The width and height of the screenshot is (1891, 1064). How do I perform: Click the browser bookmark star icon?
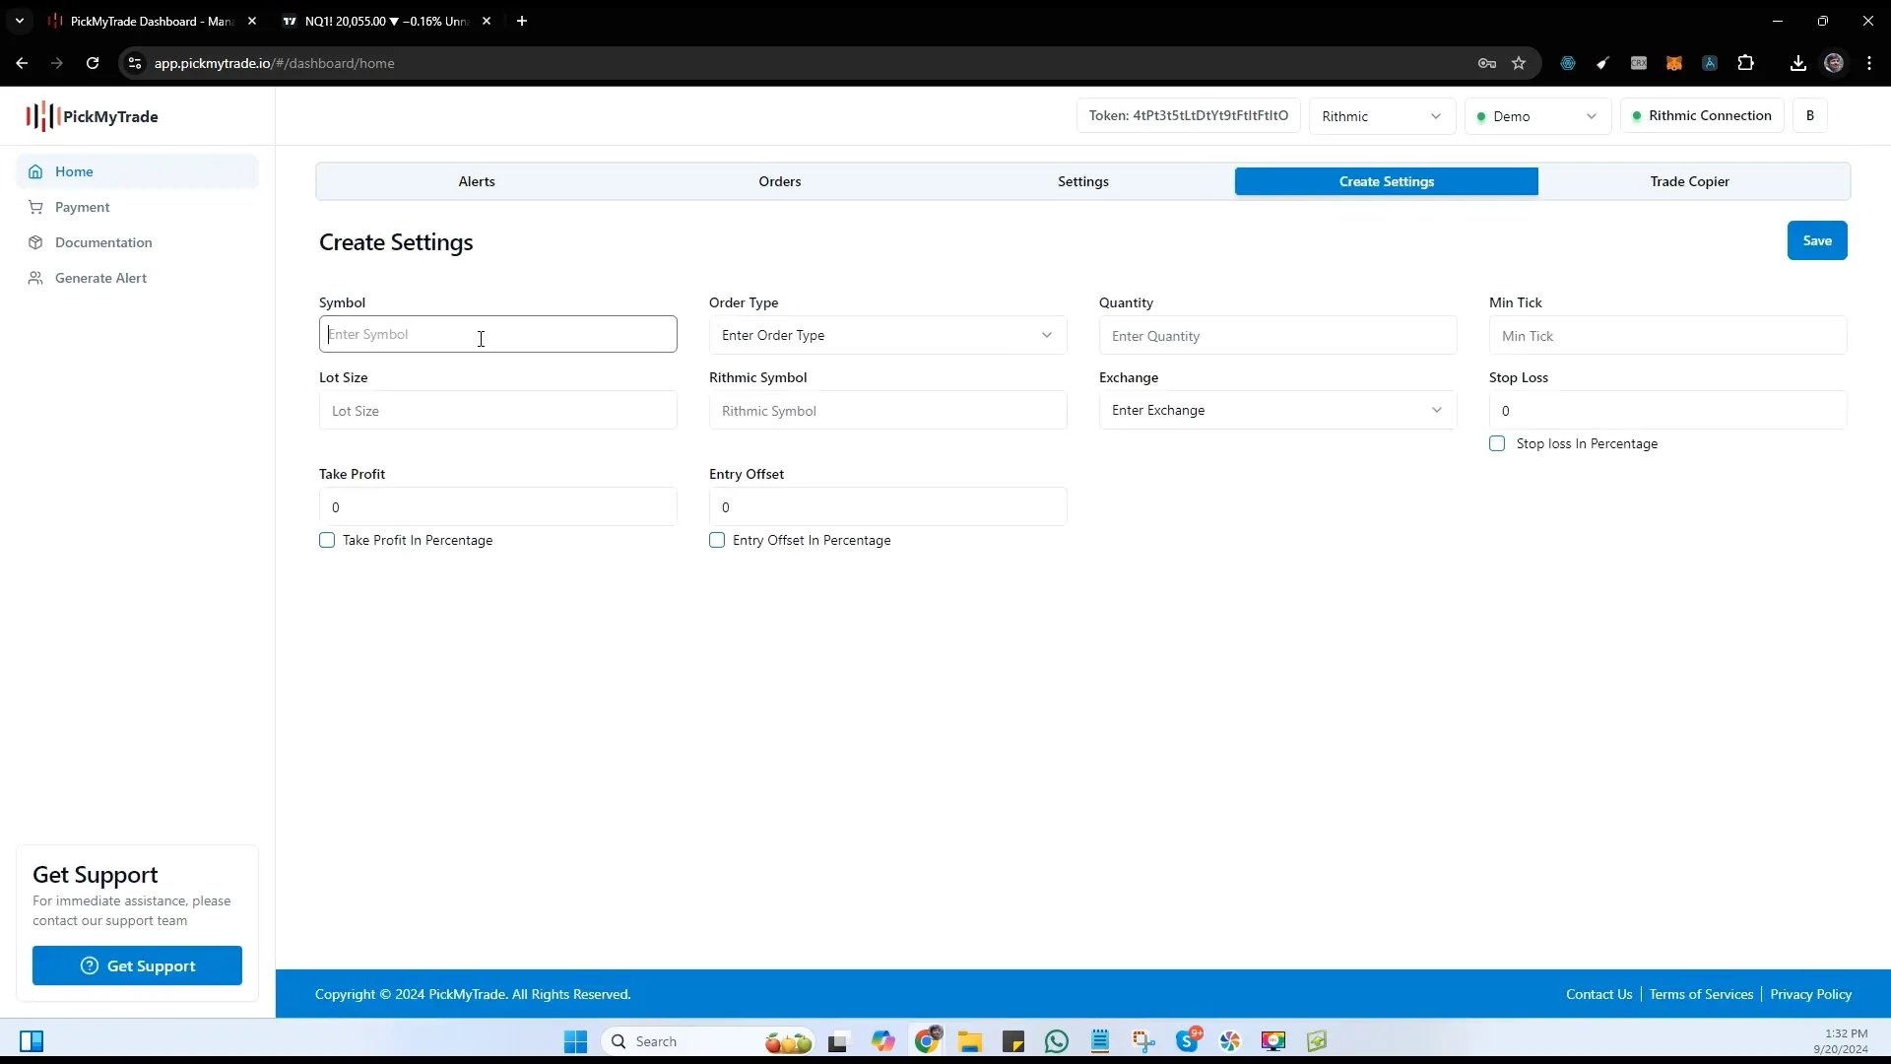tap(1520, 62)
